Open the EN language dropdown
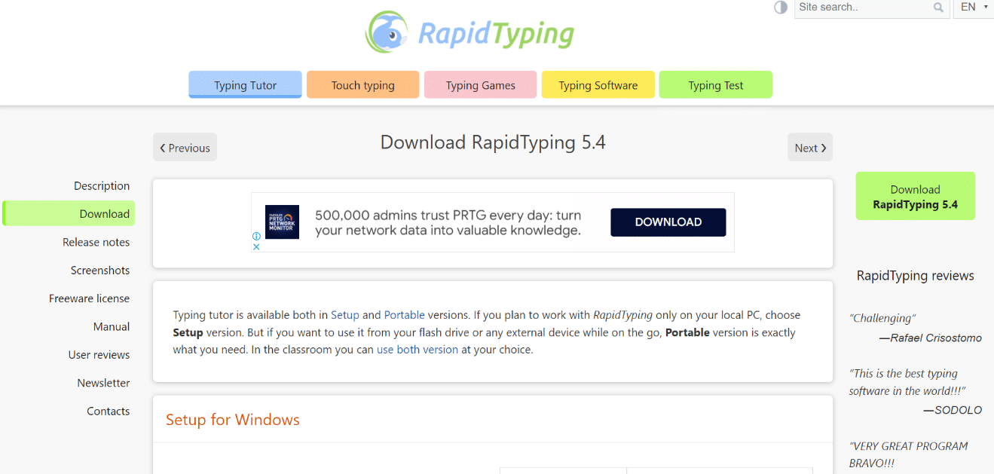Viewport: 994px width, 474px height. [974, 8]
